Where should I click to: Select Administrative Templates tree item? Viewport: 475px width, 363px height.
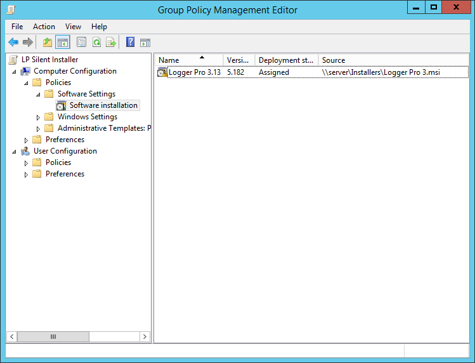104,128
